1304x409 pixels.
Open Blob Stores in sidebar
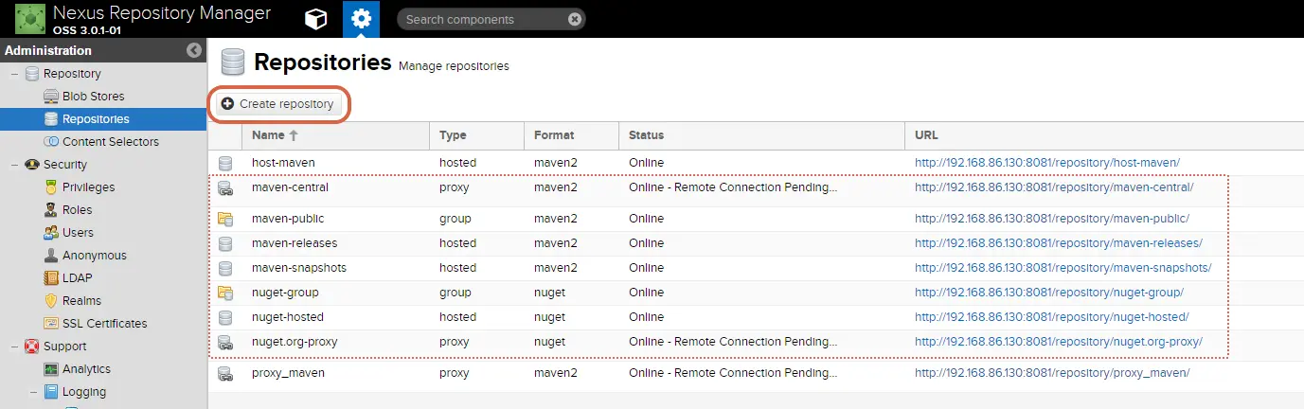coord(93,97)
